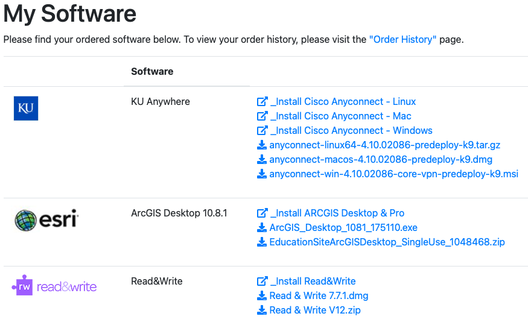Download anyconnect-linux64-4.10.02086-predeploy-k9.tar.gz
Screen dimensions: 528x331
tap(384, 145)
